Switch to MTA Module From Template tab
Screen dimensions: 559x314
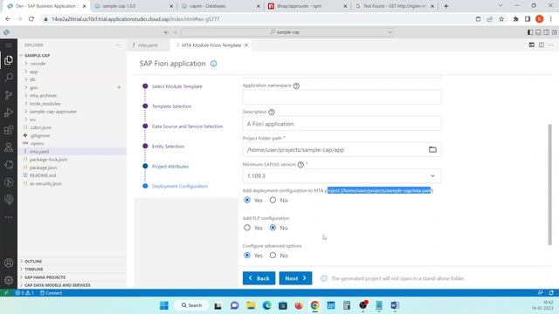(211, 45)
